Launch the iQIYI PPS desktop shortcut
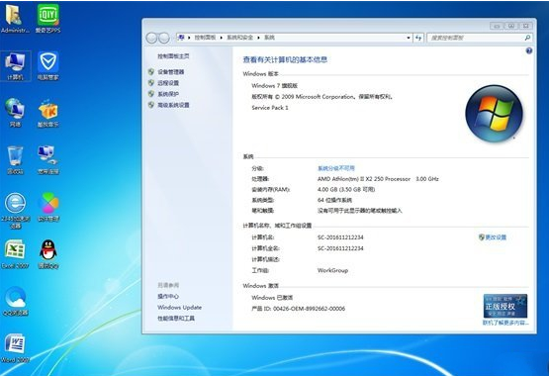Image resolution: width=549 pixels, height=376 pixels. point(47,19)
